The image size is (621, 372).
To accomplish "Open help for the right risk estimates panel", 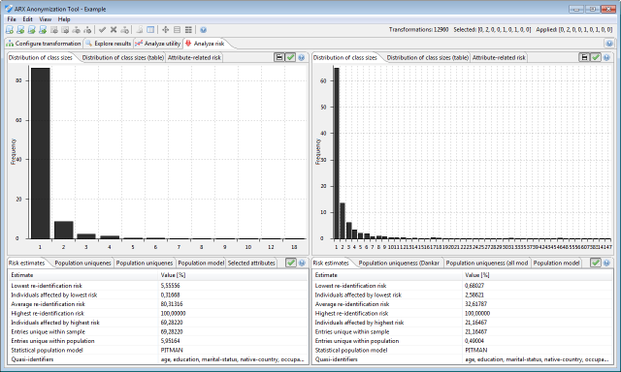I will 606,263.
